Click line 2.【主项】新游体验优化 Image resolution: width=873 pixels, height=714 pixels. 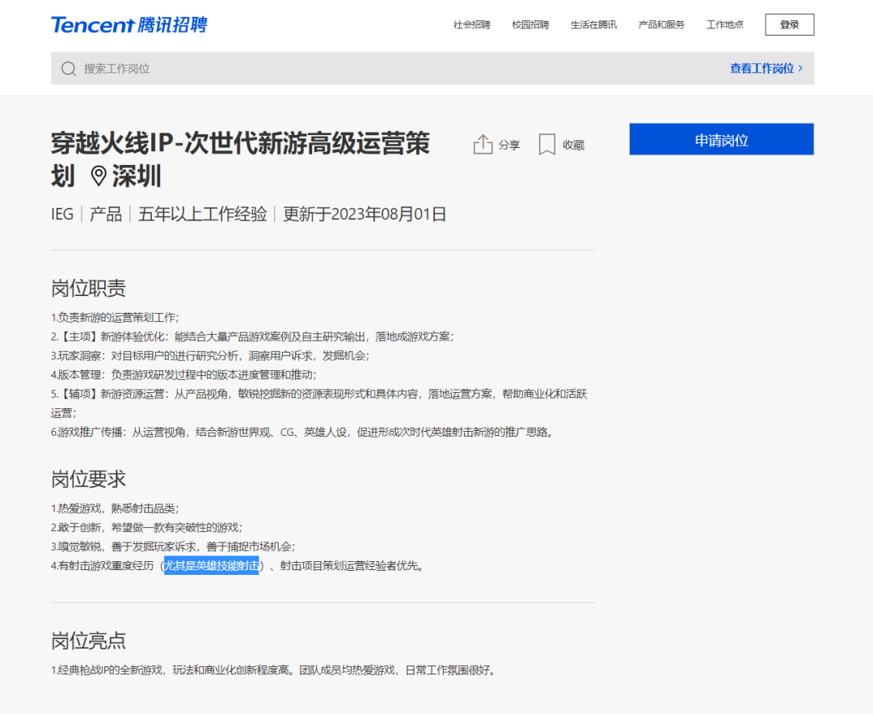[x=253, y=336]
